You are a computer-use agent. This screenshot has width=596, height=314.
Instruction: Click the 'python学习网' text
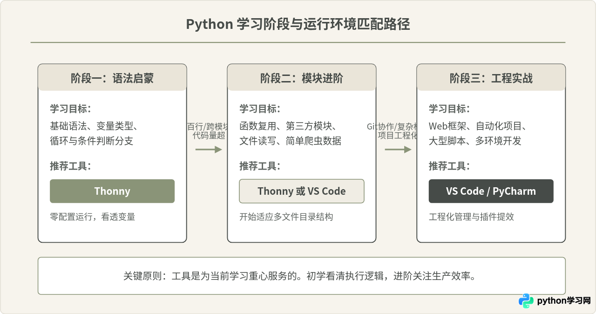(564, 301)
